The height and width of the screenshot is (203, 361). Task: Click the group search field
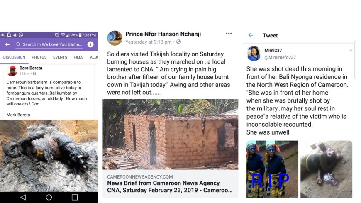(50, 44)
